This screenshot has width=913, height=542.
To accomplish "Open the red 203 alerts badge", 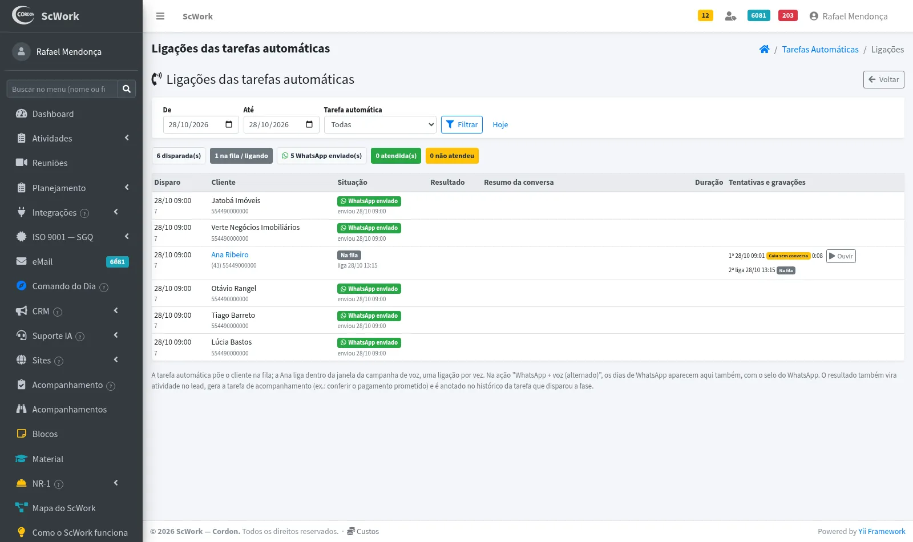I will (x=788, y=15).
